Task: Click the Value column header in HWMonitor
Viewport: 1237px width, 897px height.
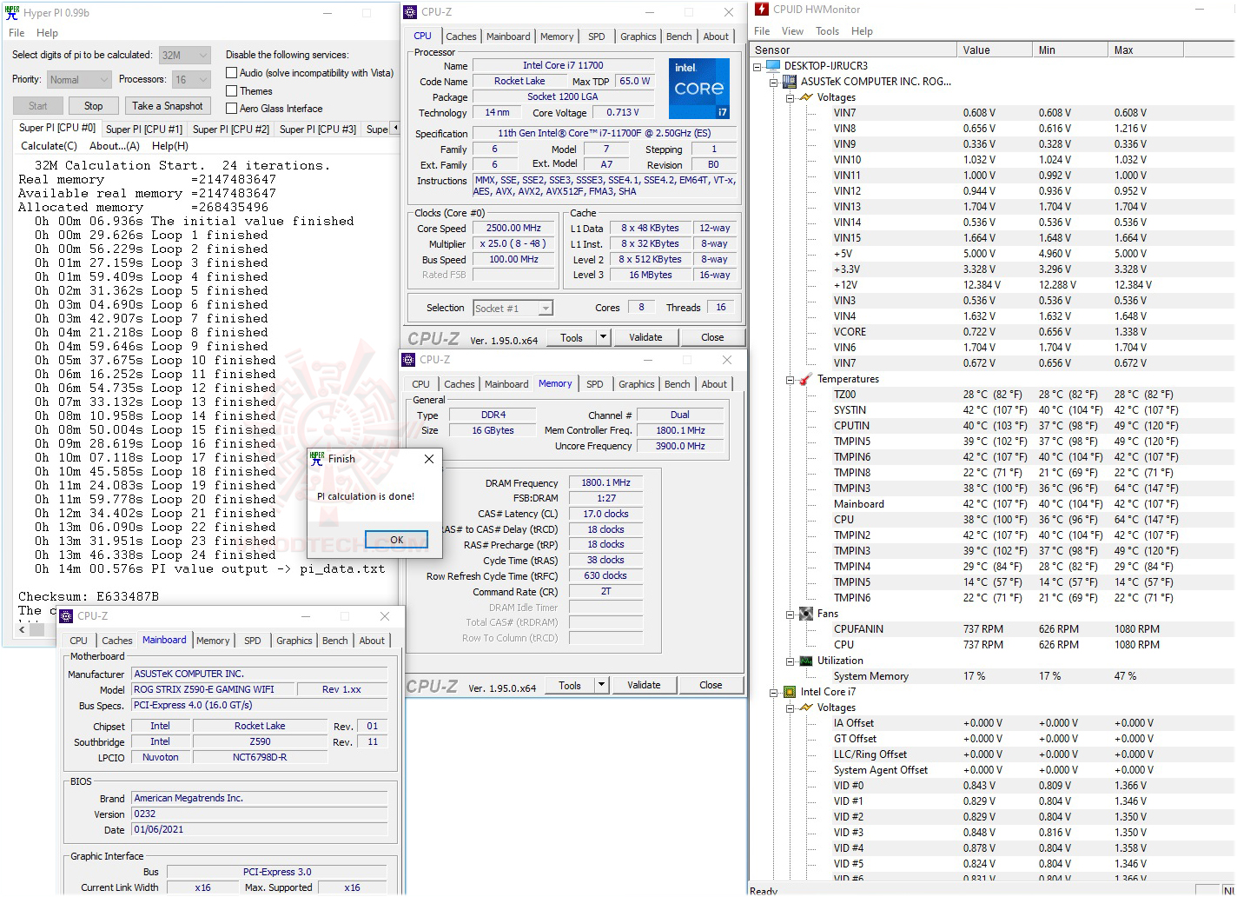Action: pos(995,50)
